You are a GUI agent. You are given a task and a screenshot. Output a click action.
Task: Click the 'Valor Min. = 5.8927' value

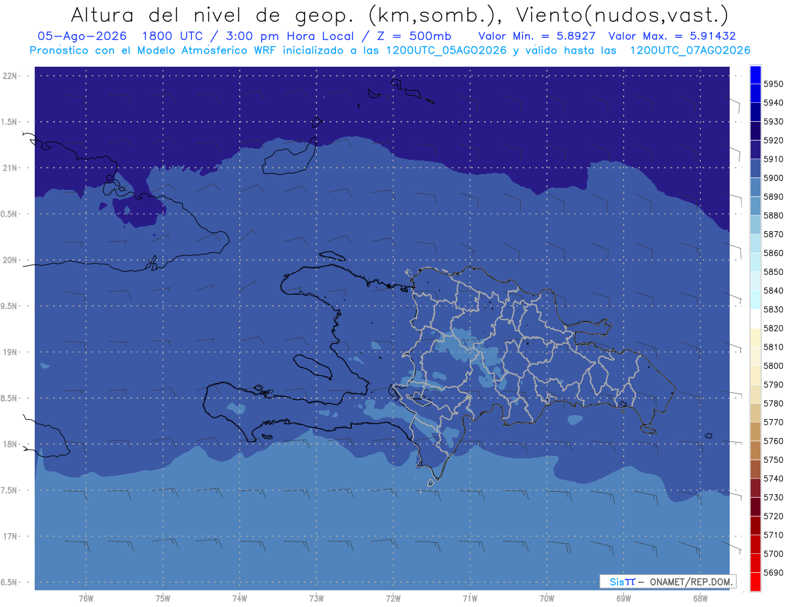(x=538, y=36)
